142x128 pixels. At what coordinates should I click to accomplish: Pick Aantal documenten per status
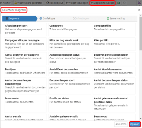click(x=114, y=86)
